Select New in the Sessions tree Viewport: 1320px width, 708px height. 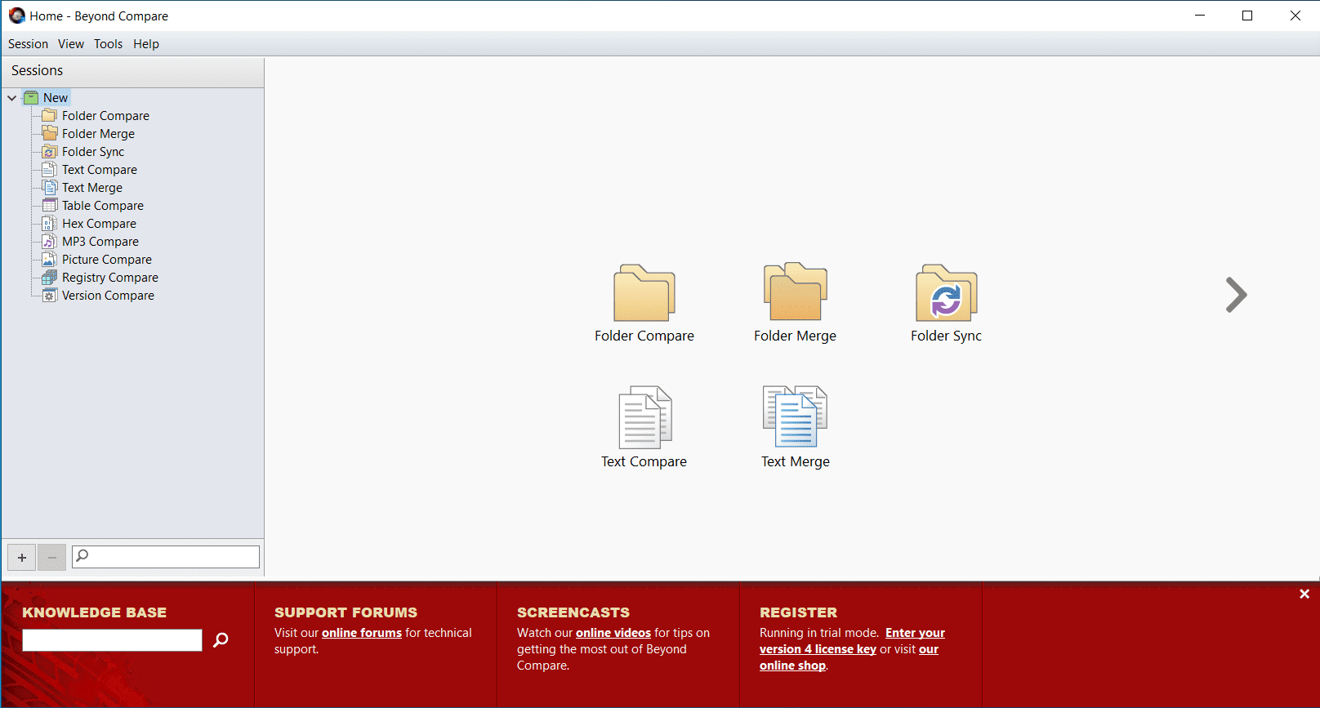[56, 98]
